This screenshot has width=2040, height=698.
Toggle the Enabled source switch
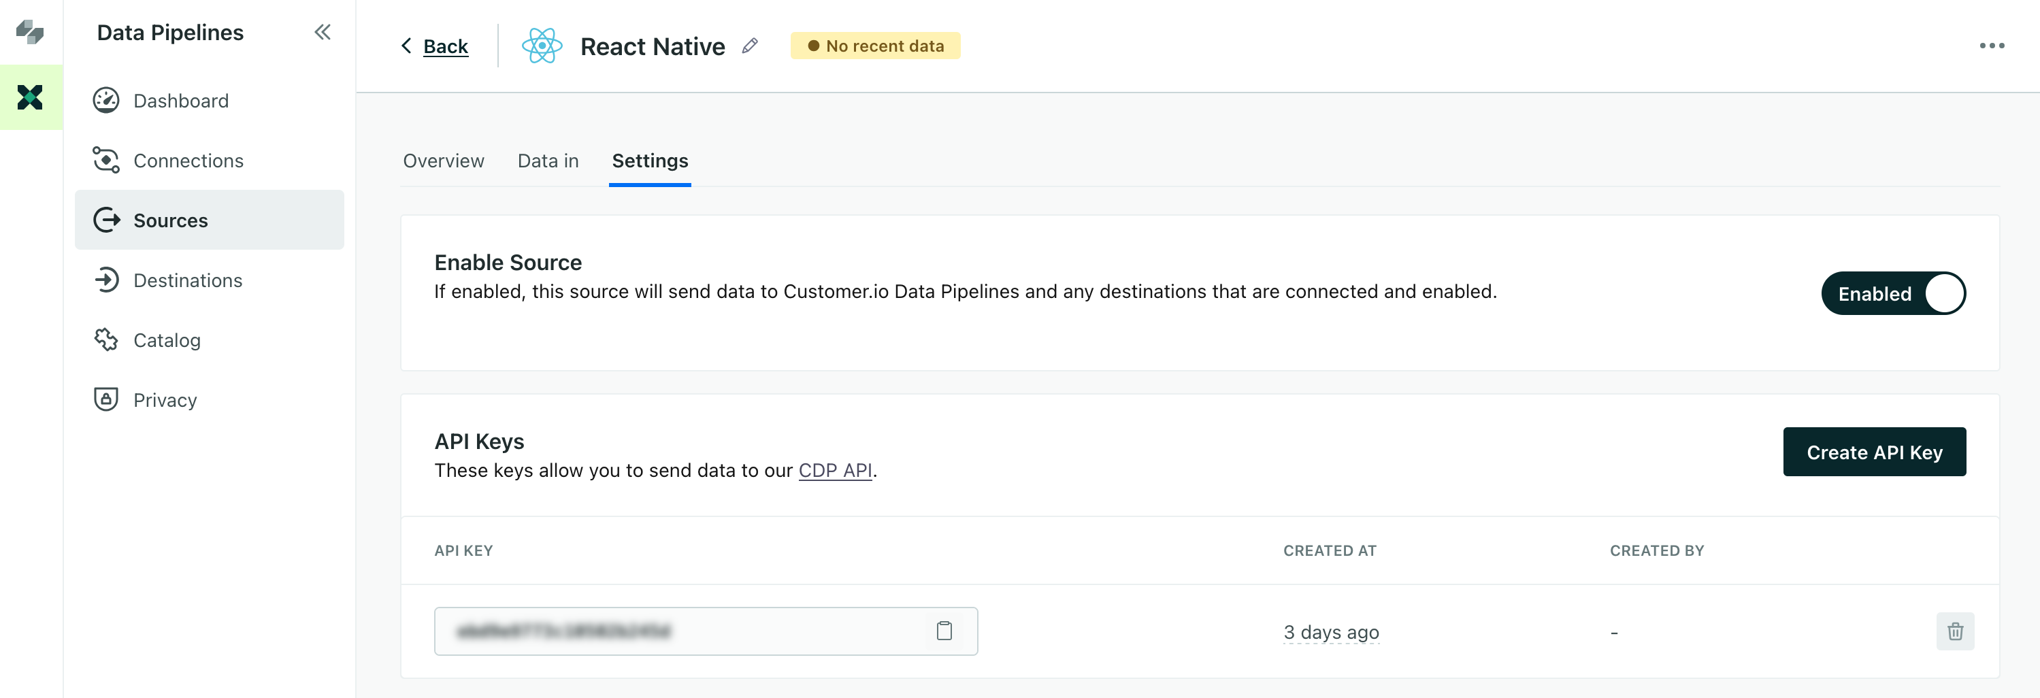click(1894, 294)
